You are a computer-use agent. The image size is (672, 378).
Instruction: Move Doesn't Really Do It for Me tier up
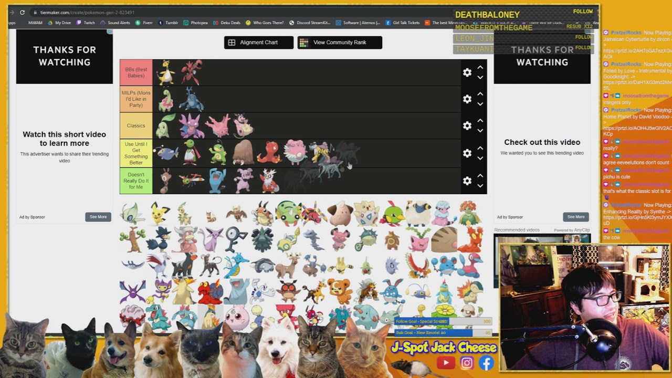click(480, 176)
